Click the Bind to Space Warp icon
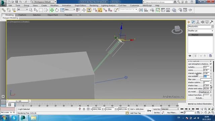215x121 pixels. point(14,10)
